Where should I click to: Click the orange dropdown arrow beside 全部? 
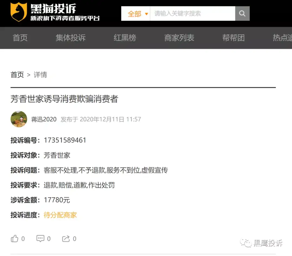[x=146, y=14]
